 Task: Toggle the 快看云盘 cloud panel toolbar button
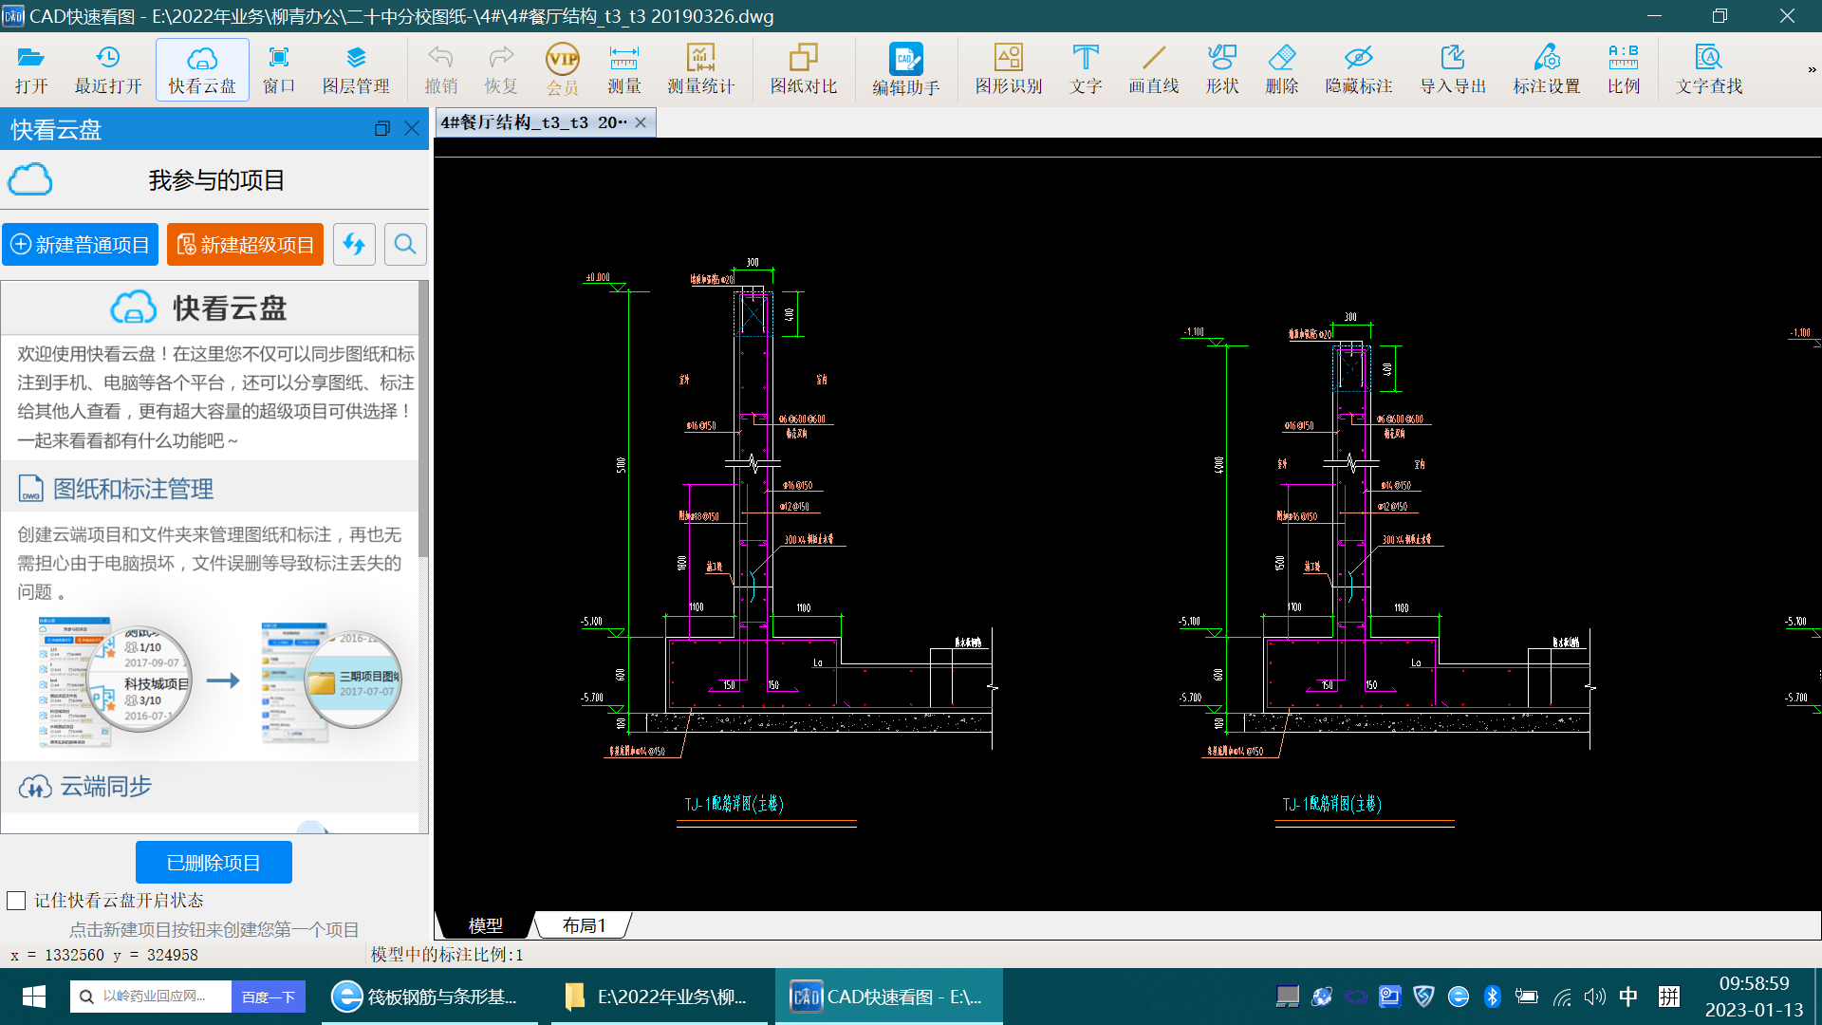pyautogui.click(x=202, y=70)
